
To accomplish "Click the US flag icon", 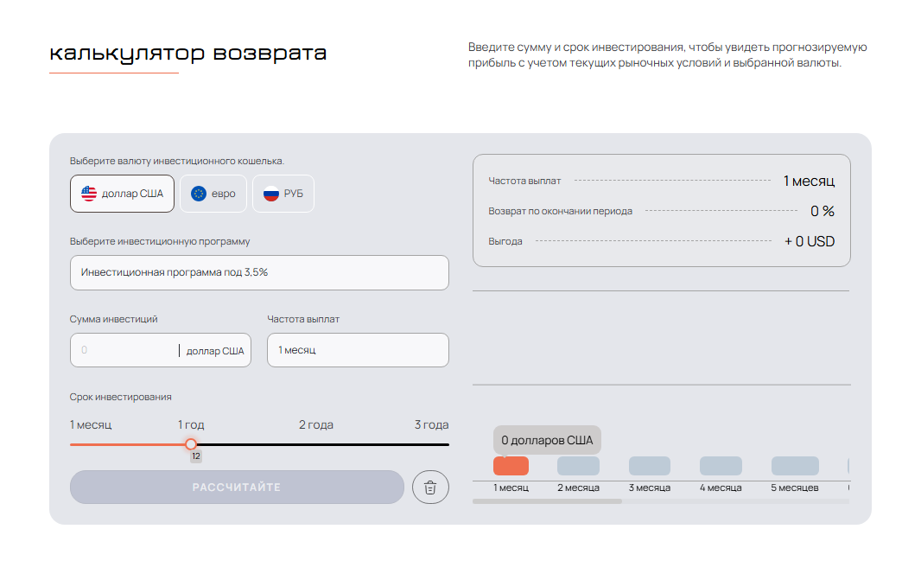I will tap(89, 194).
